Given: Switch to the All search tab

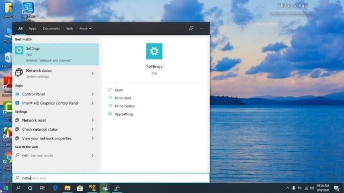Looking at the screenshot, I should [20, 28].
